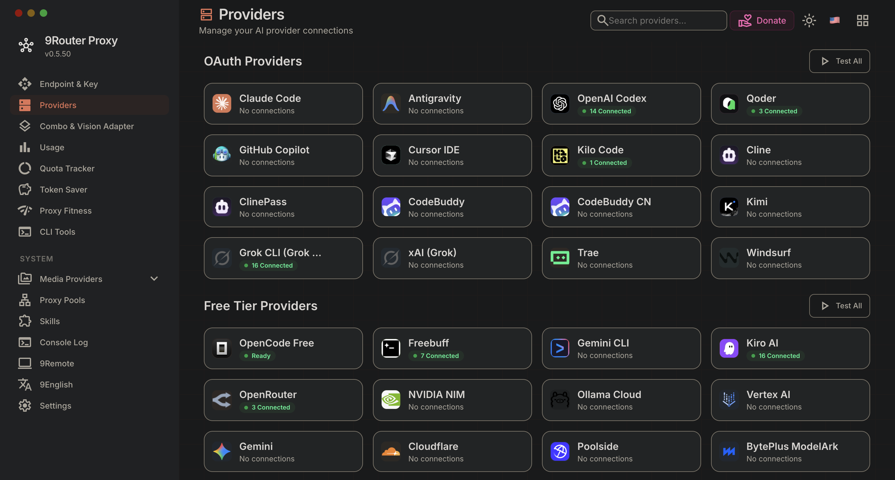
Task: Click the Kilo Code yellow icon
Action: (x=560, y=155)
